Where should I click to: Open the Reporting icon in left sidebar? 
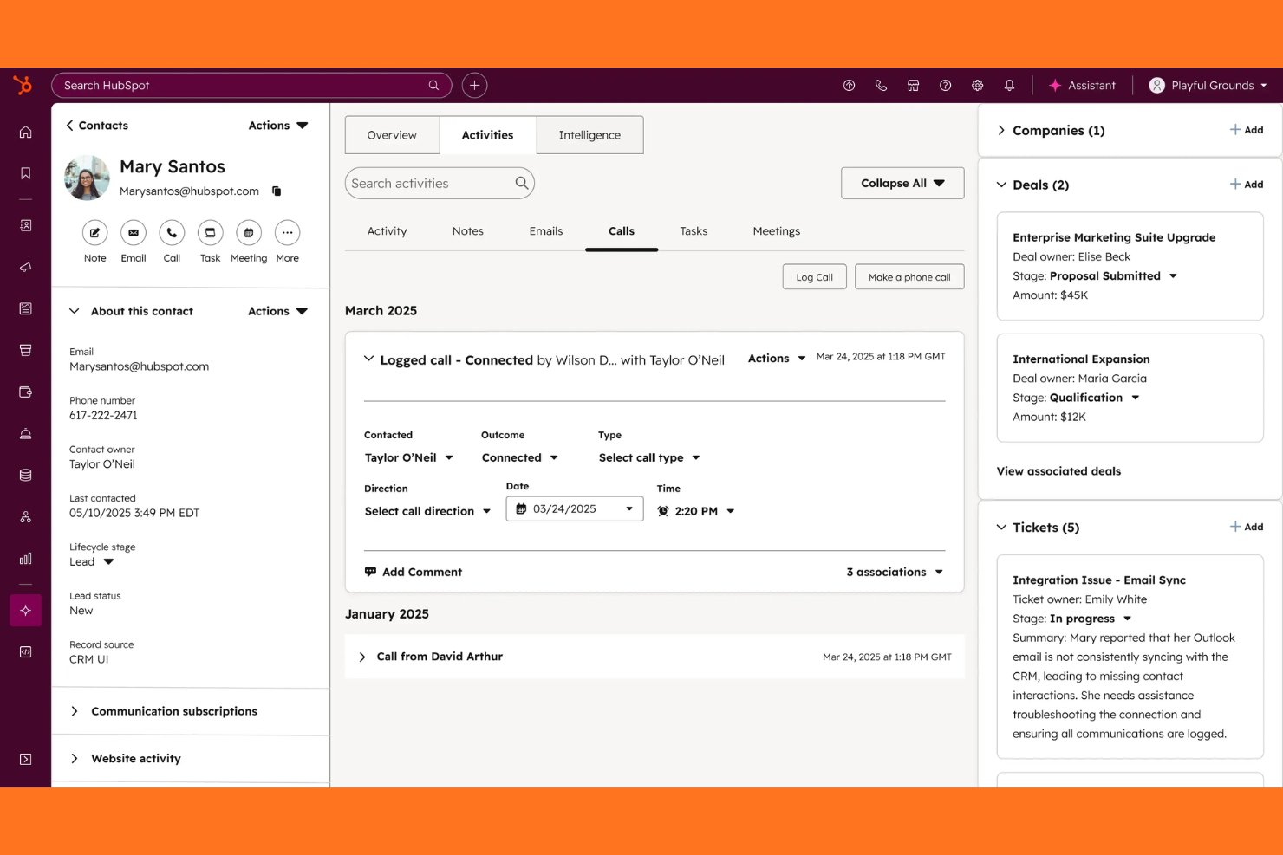click(x=25, y=558)
